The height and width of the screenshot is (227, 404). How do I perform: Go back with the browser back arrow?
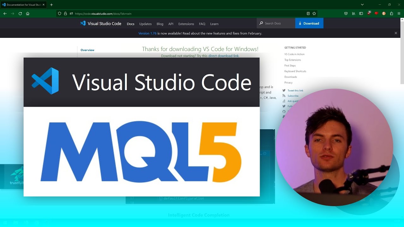[5, 14]
